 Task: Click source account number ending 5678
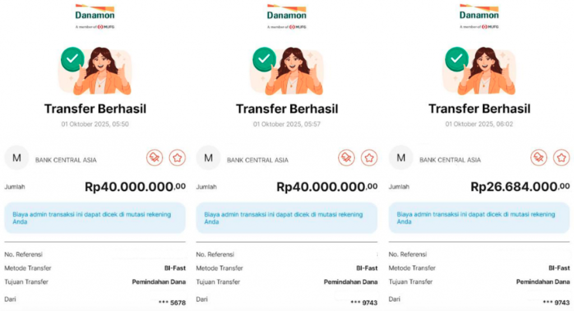172,302
